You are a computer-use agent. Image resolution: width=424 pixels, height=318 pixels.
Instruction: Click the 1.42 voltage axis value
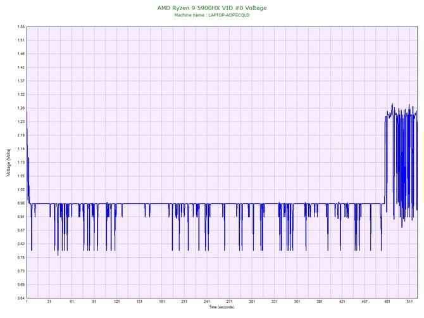21,67
